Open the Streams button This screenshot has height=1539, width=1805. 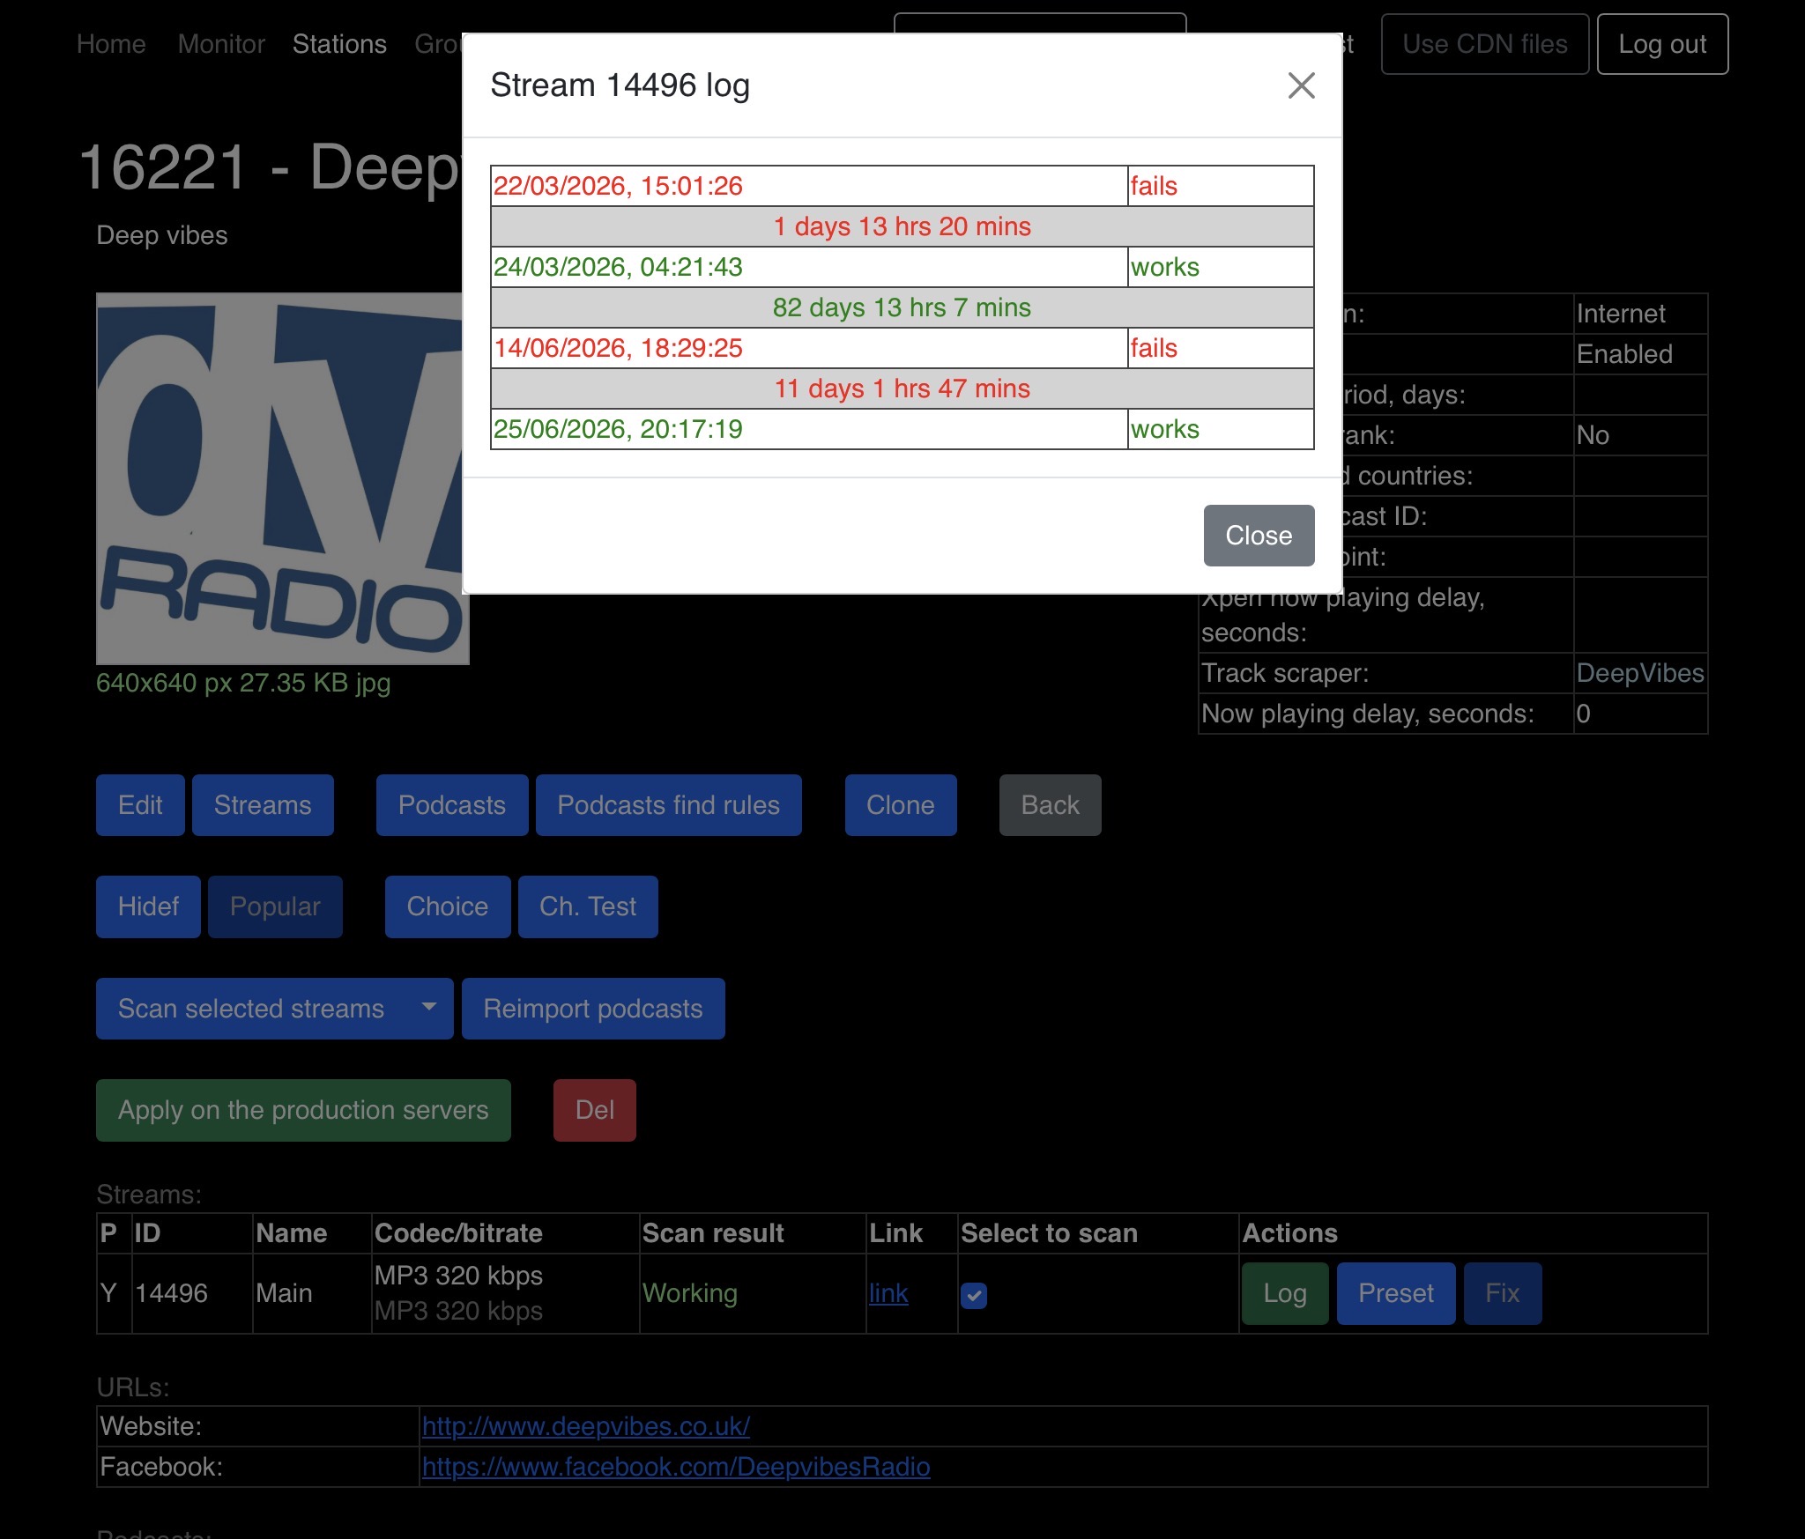[263, 805]
